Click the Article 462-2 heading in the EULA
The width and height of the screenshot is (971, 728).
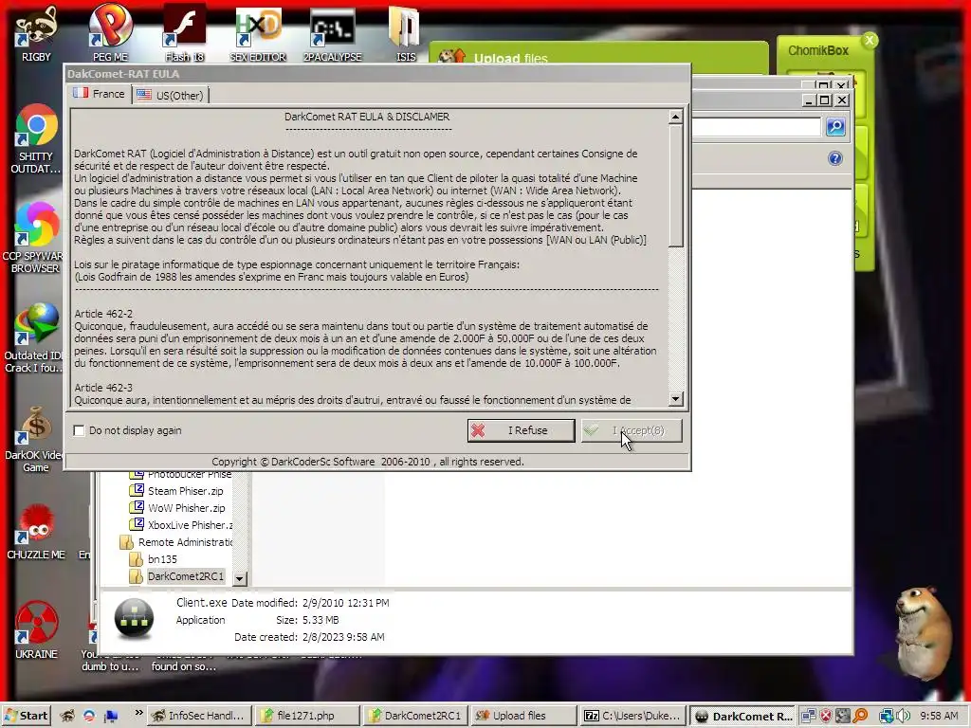click(103, 314)
